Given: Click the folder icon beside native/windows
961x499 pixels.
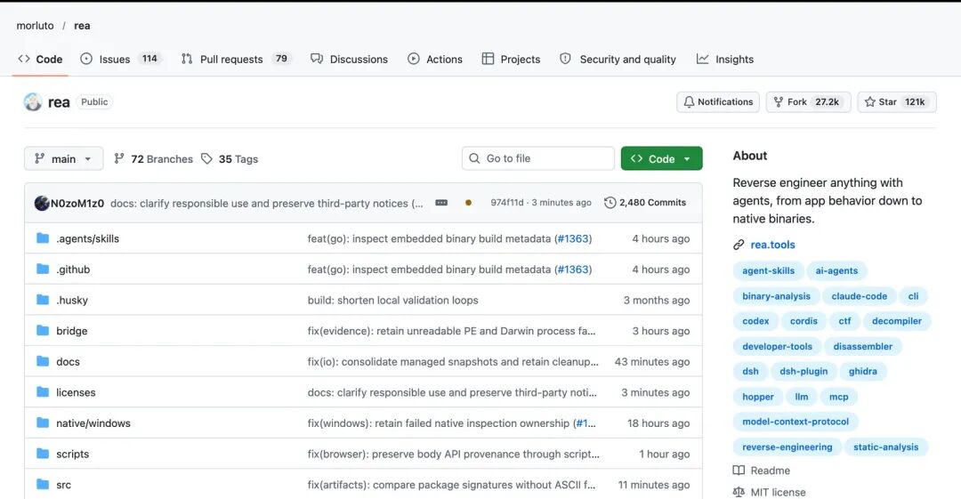Looking at the screenshot, I should [43, 423].
